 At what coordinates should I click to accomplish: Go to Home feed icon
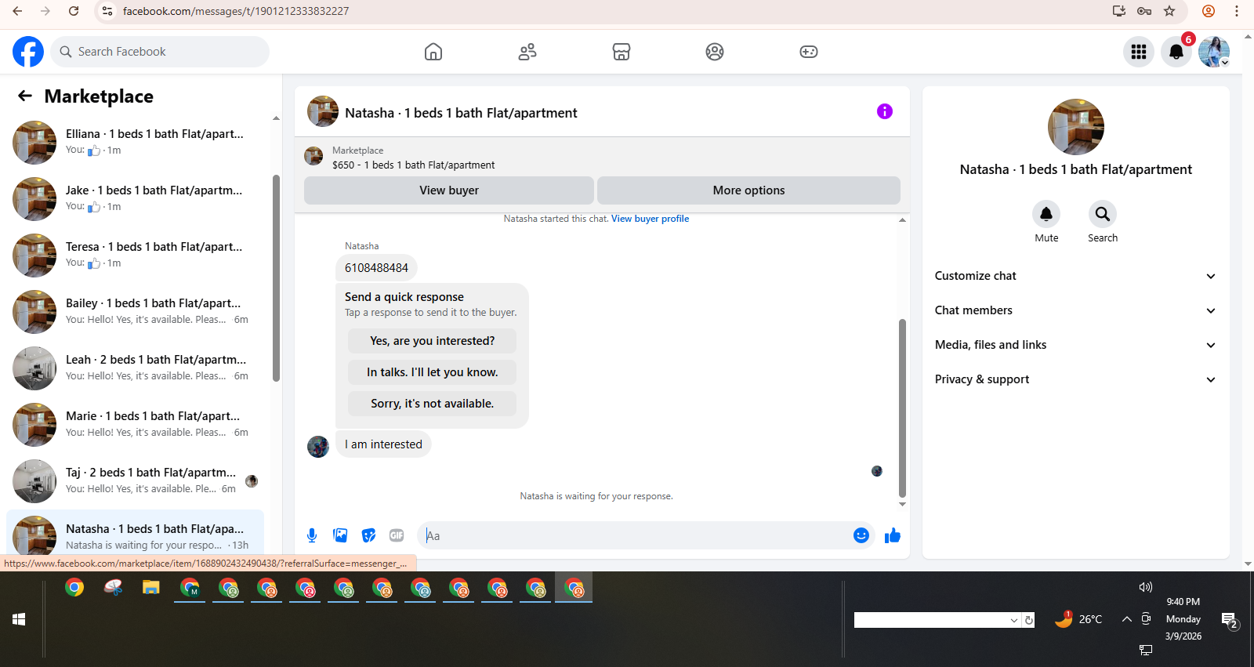click(433, 52)
